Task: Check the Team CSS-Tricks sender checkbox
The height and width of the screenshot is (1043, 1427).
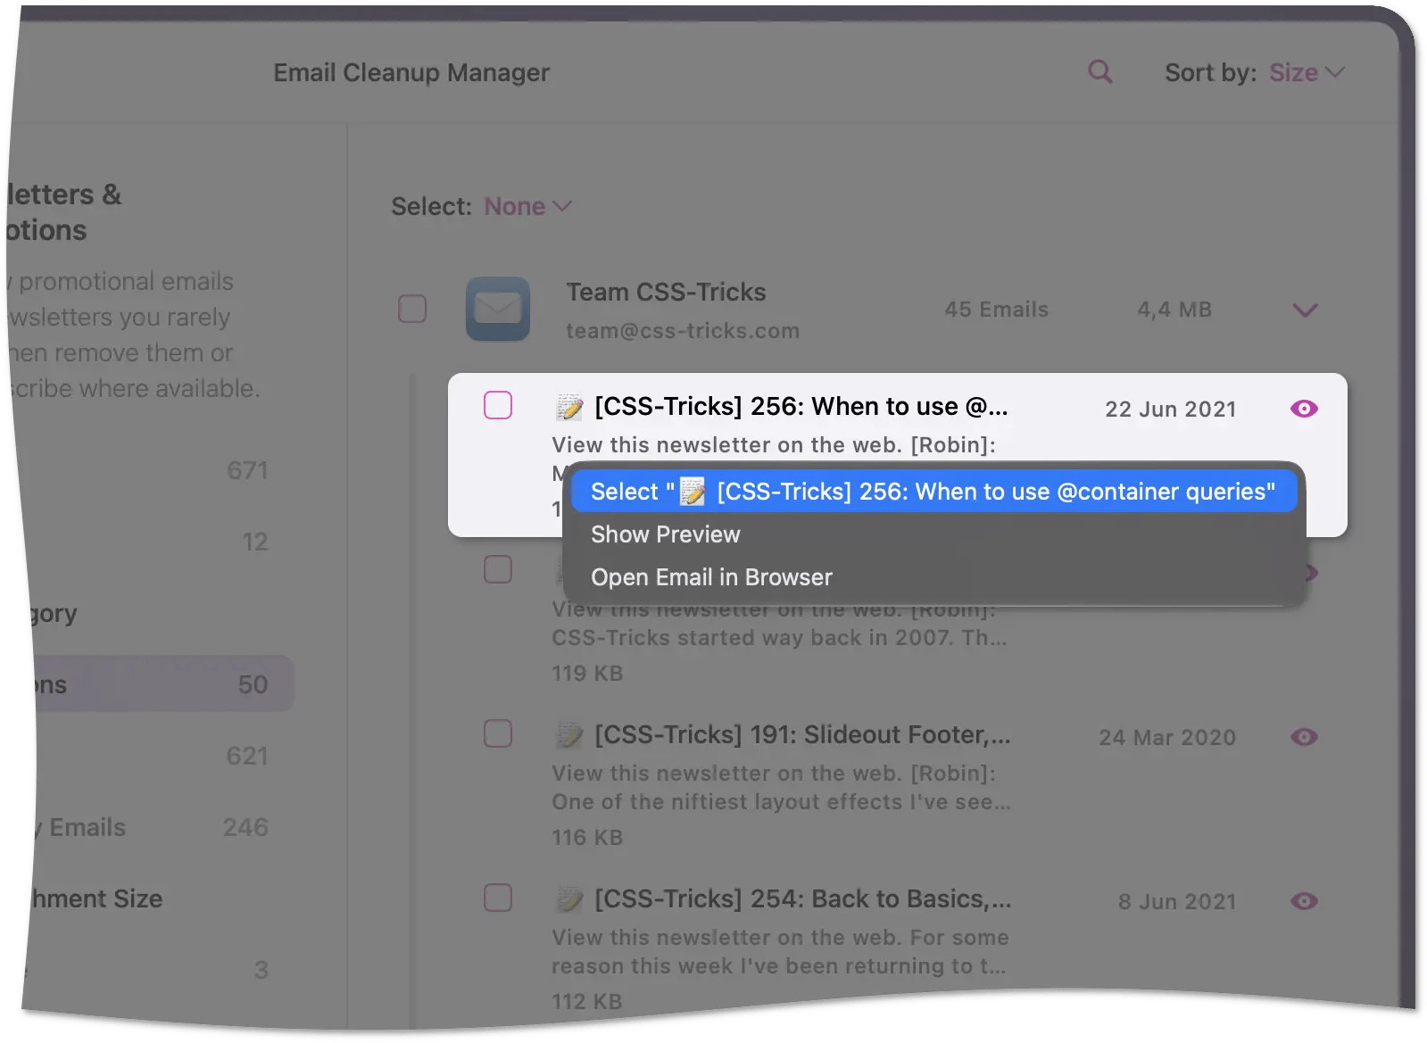Action: [411, 310]
